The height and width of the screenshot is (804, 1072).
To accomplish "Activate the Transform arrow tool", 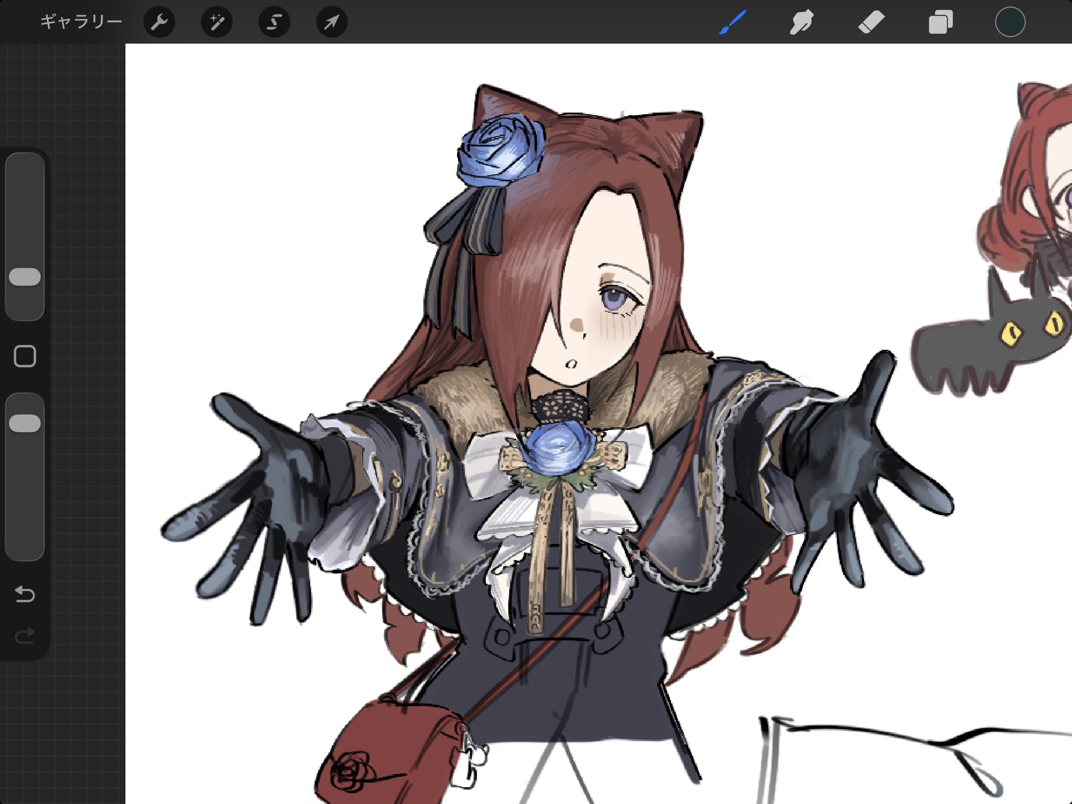I will [332, 22].
